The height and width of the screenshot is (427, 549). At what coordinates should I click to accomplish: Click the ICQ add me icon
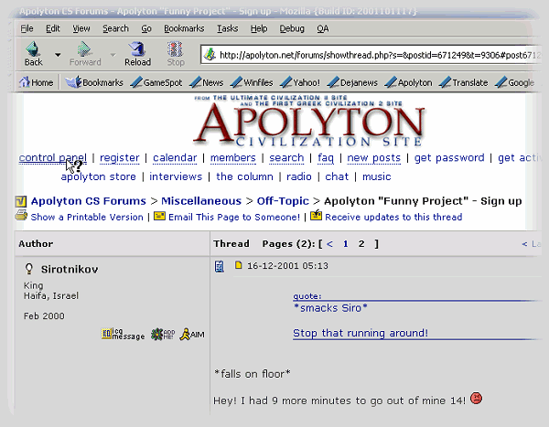pyautogui.click(x=163, y=335)
